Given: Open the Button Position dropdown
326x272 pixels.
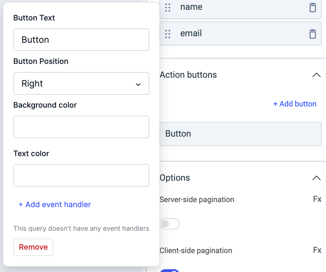Looking at the screenshot, I should (81, 84).
